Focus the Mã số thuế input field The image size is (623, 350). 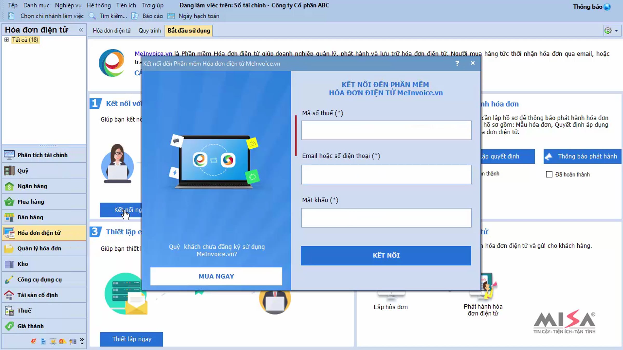pyautogui.click(x=386, y=130)
